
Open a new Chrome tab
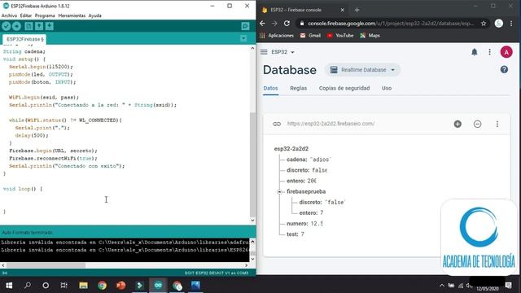(357, 10)
